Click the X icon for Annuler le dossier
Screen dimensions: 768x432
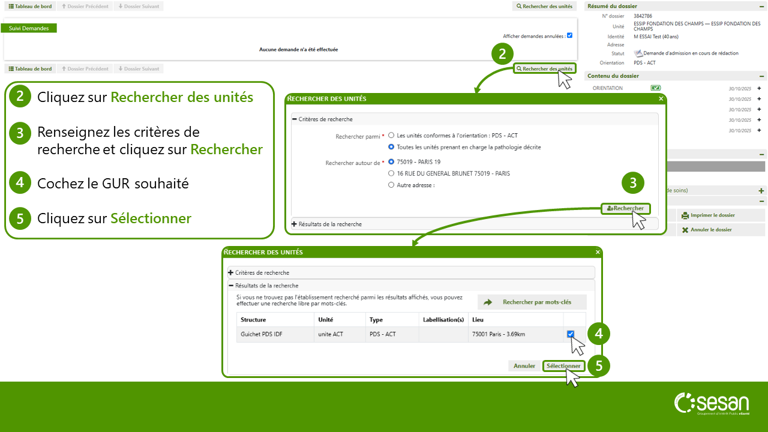click(685, 230)
